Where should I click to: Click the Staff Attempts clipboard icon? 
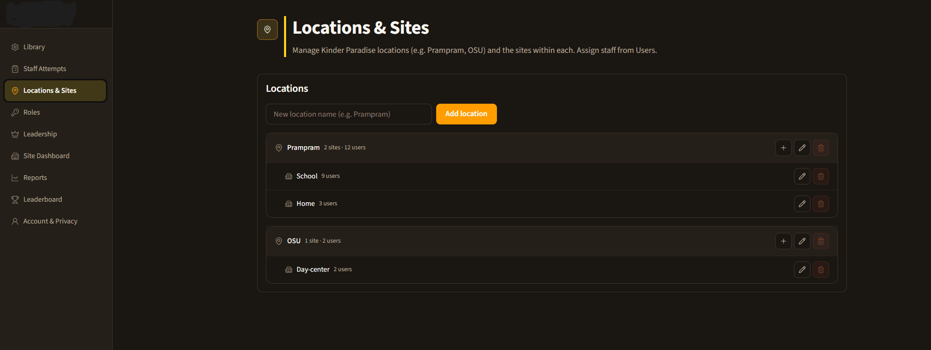tap(15, 69)
